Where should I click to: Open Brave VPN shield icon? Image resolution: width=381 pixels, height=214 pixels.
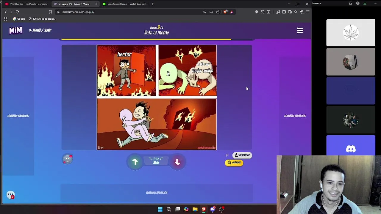tap(302, 12)
